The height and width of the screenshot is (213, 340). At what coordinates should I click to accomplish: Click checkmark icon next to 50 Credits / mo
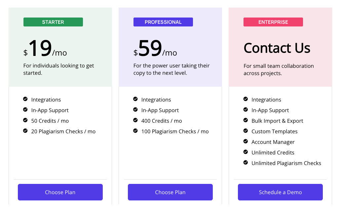[x=25, y=120]
